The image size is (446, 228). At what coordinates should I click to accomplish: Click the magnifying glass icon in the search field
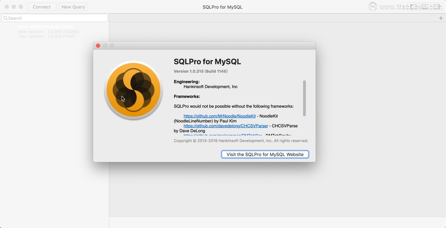click(5, 18)
